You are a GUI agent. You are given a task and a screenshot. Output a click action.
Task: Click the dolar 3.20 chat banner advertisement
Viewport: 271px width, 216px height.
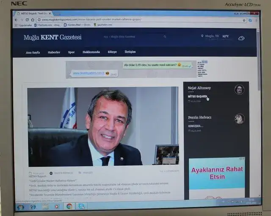point(131,69)
